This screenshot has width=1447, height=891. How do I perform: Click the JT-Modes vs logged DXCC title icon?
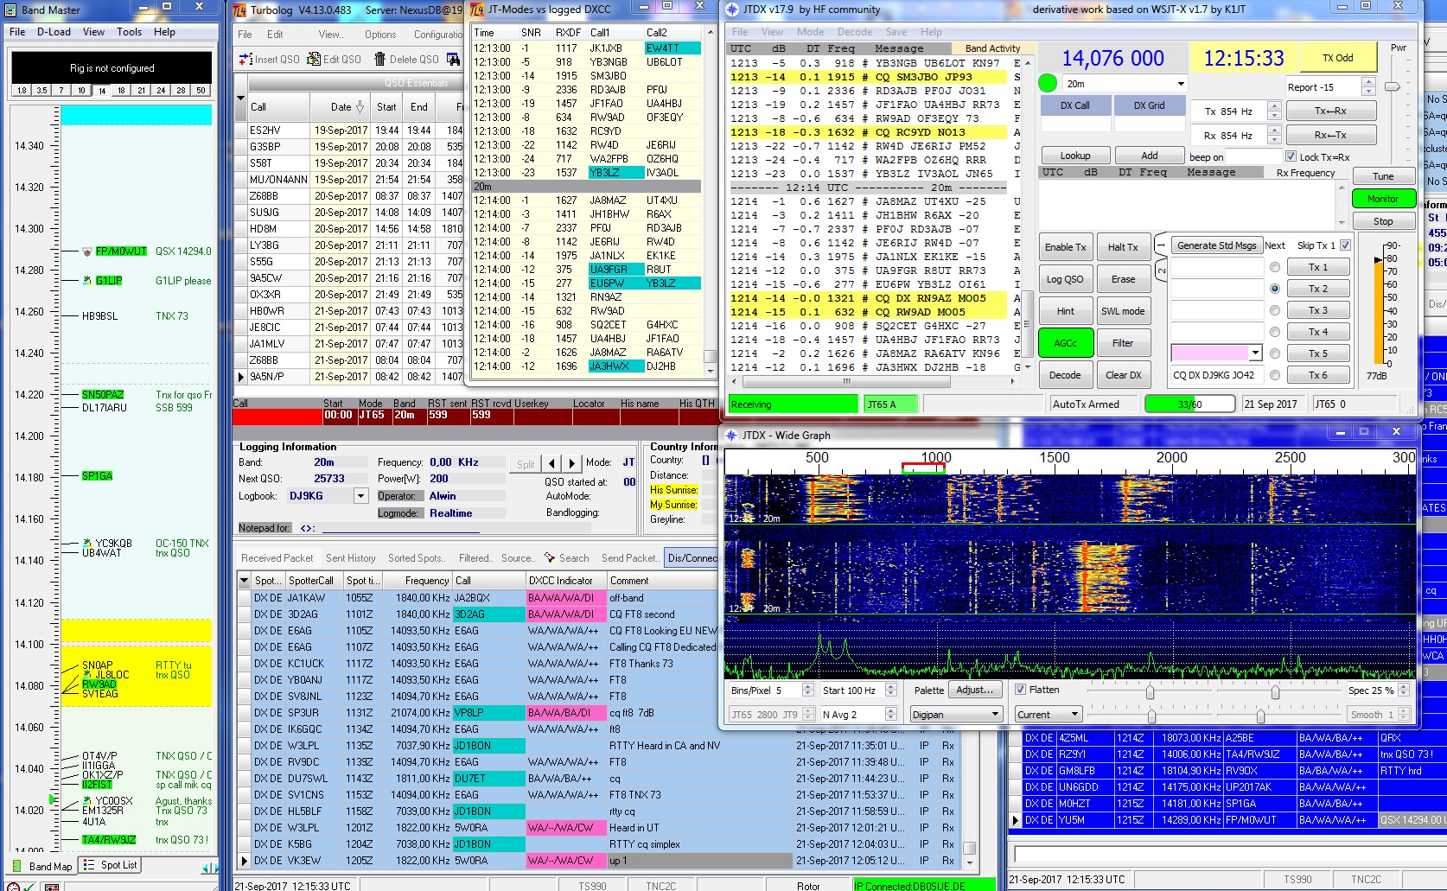[x=477, y=10]
